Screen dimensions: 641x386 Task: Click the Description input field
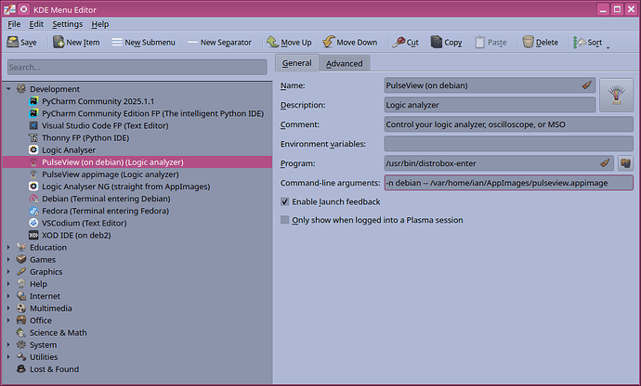pyautogui.click(x=490, y=105)
